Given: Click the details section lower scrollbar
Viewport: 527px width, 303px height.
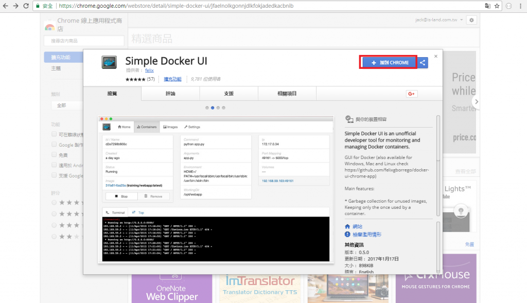Looking at the screenshot, I should pos(438,247).
